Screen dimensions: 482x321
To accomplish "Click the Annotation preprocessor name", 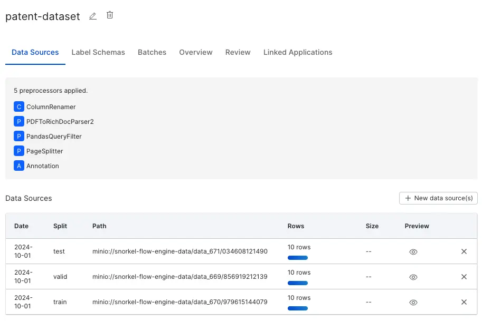I will 43,166.
